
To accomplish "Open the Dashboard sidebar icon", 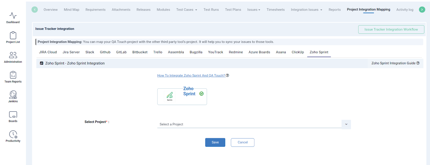I will point(13,16).
